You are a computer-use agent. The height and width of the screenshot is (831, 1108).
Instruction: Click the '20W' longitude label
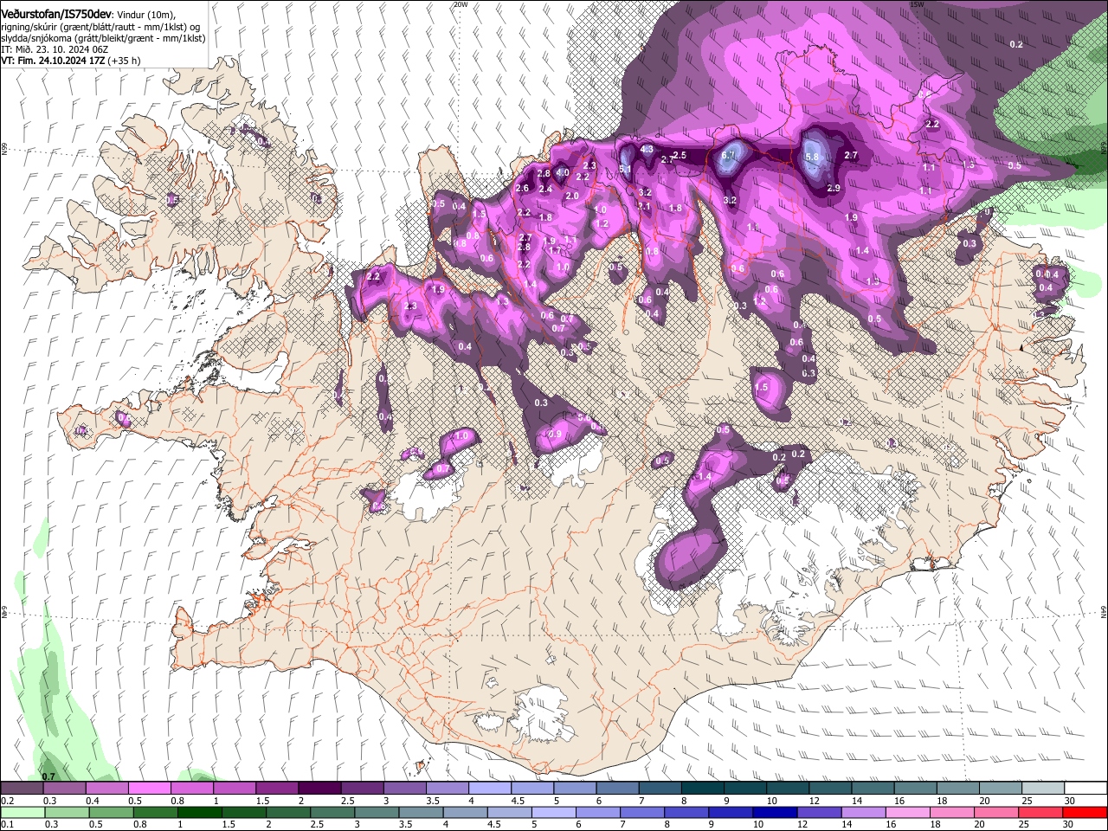(x=461, y=4)
